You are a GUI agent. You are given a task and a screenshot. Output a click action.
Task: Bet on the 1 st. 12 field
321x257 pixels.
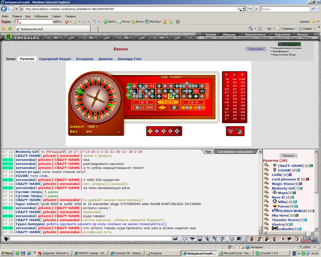coord(144,102)
